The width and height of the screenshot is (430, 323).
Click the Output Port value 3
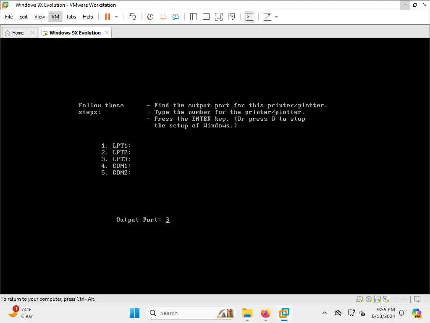coord(168,220)
